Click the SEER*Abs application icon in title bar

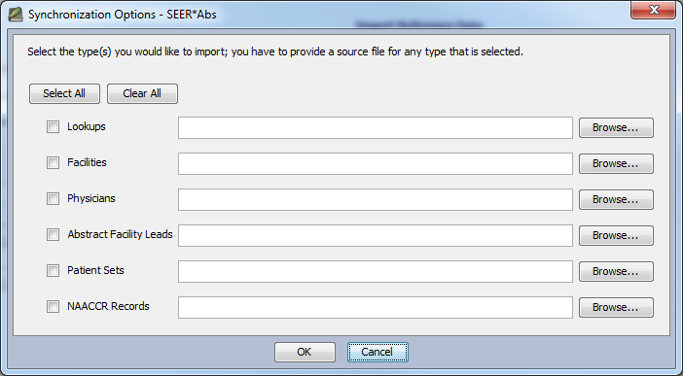point(16,14)
